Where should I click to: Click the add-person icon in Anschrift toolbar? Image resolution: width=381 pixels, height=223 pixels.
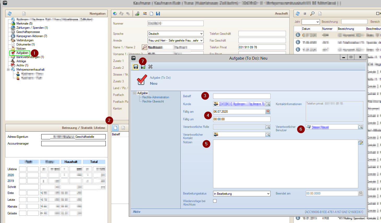(137, 14)
